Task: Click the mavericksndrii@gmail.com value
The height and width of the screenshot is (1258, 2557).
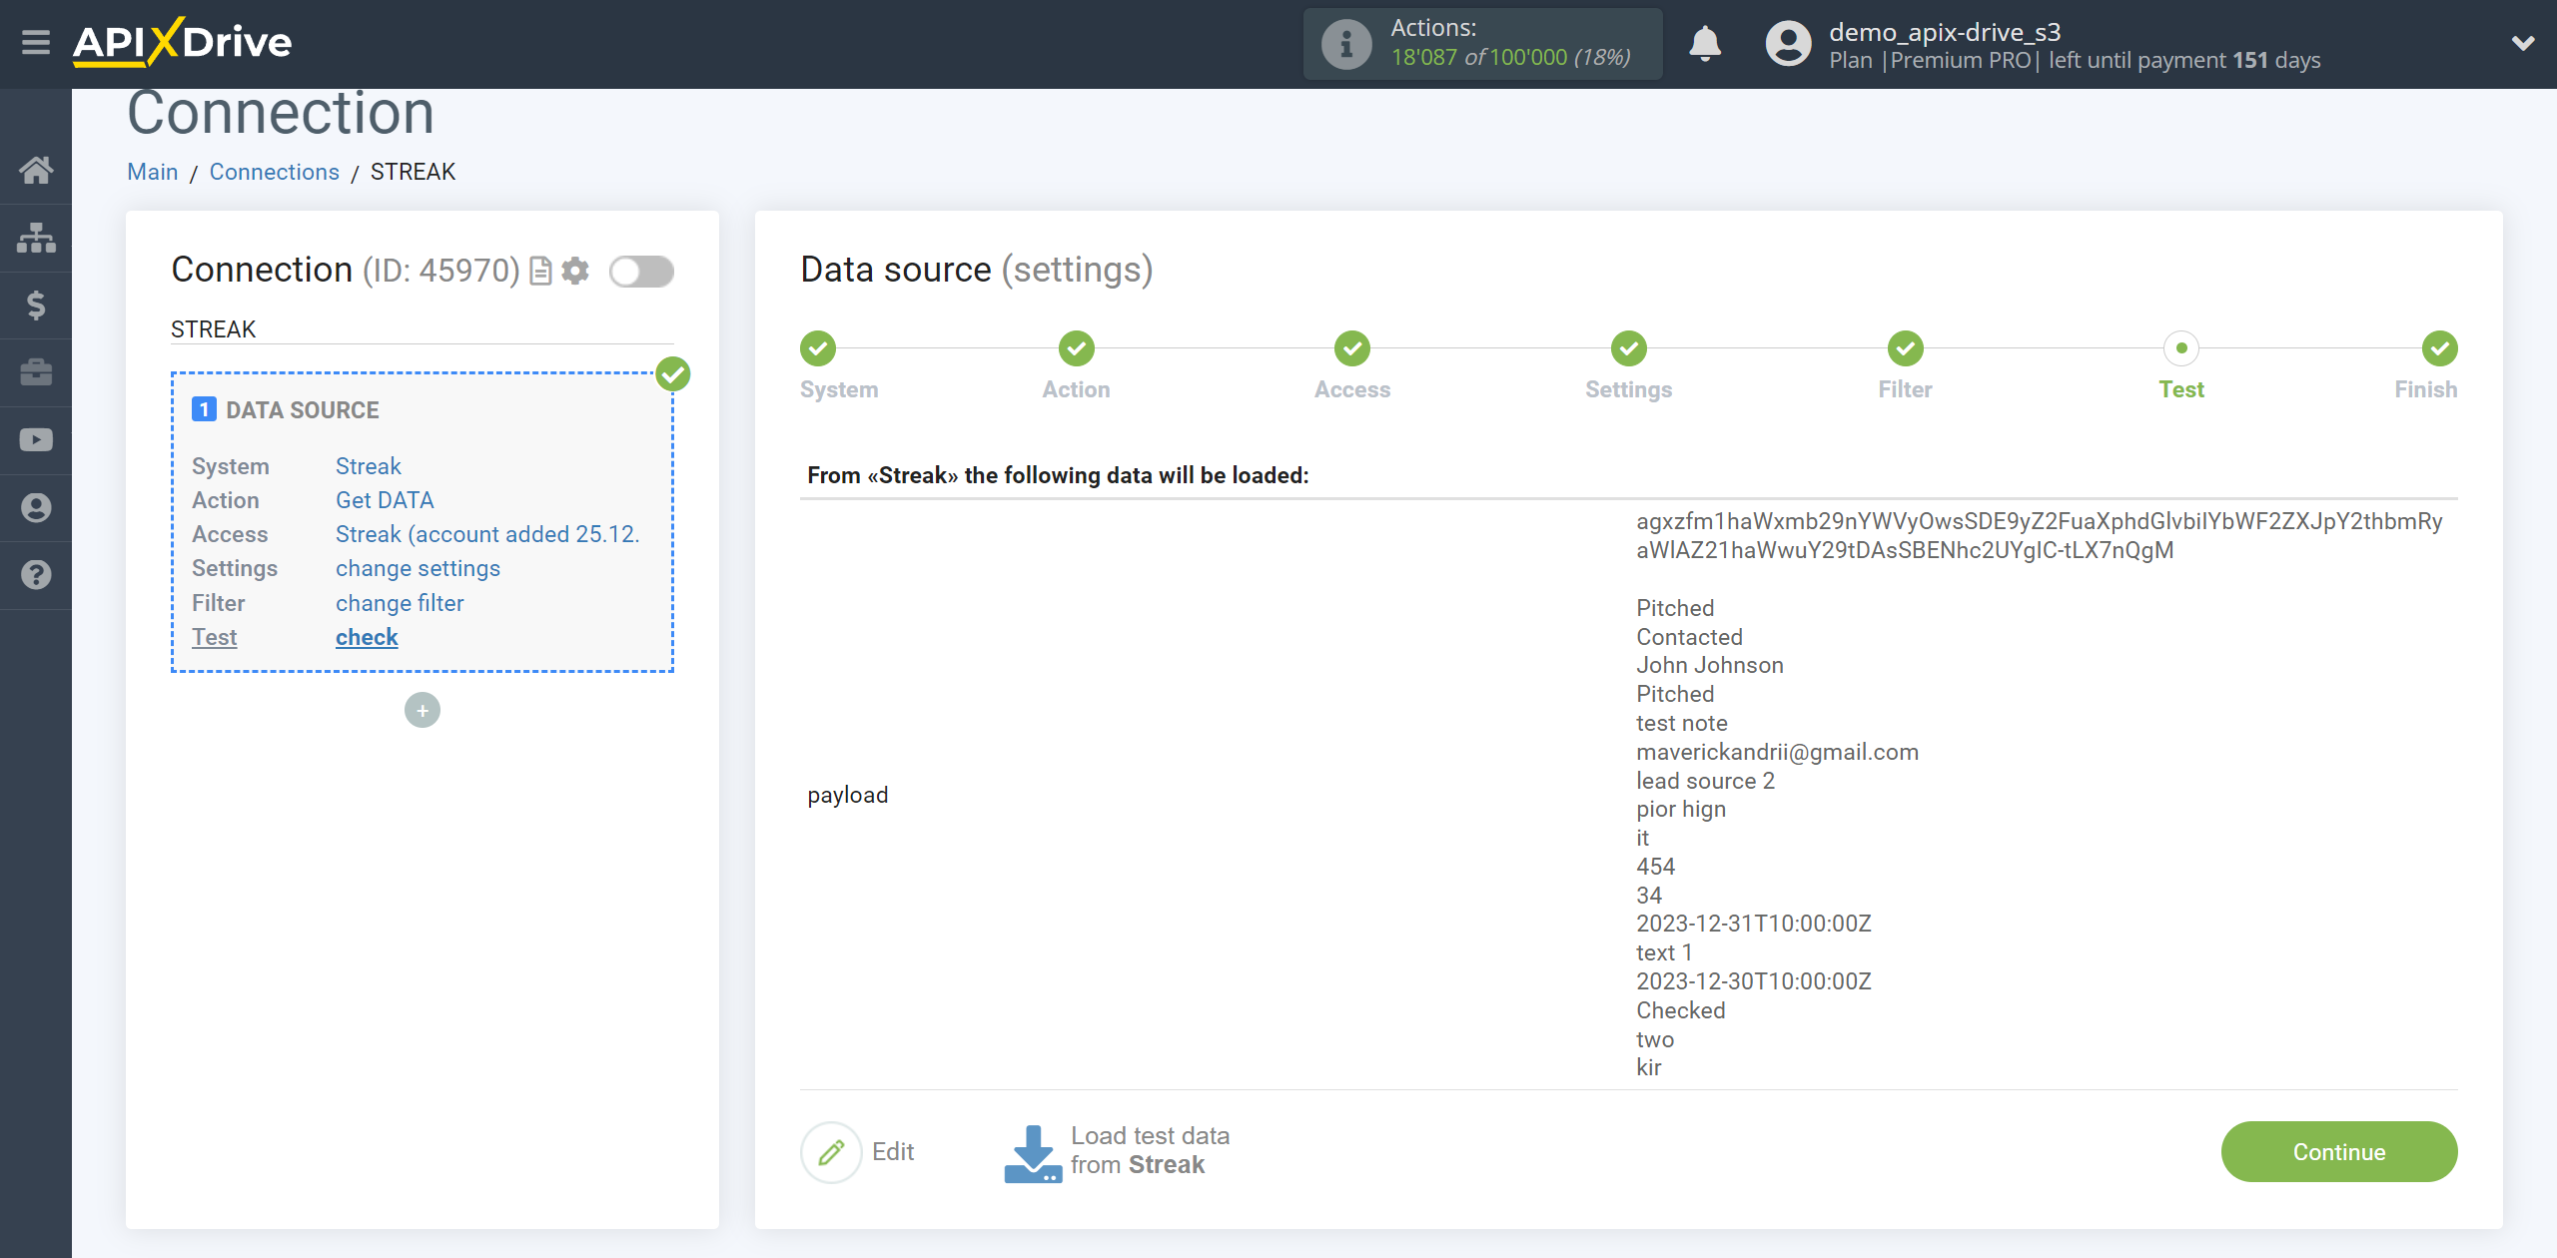Action: (x=1777, y=752)
